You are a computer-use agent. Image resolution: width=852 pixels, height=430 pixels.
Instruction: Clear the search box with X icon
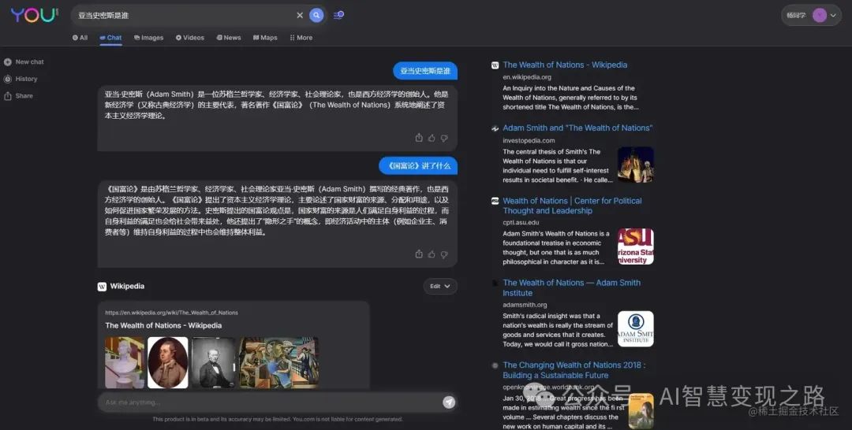point(300,15)
